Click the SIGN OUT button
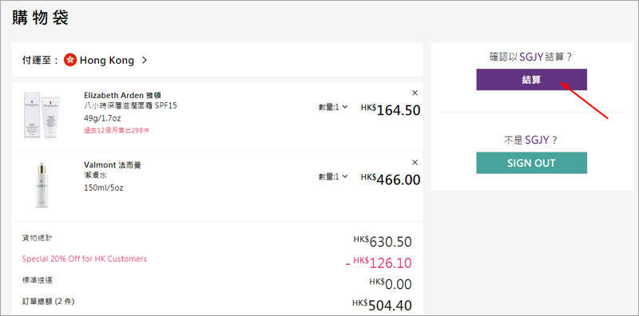The width and height of the screenshot is (639, 316). (x=531, y=163)
